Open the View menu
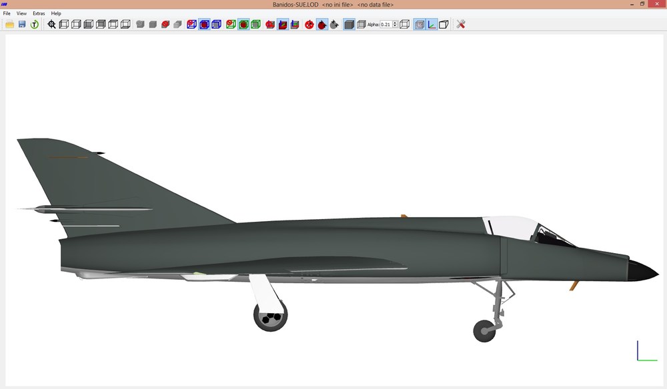The height and width of the screenshot is (389, 667). tap(21, 13)
